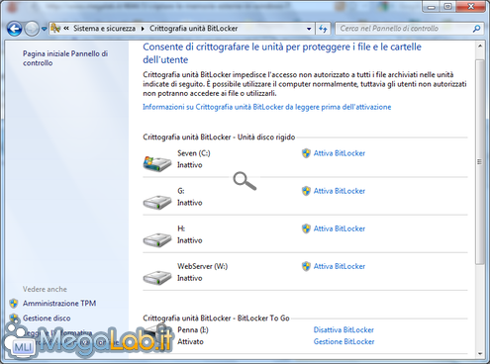Click Crittografia unità BitLocker breadcrumb

point(193,29)
